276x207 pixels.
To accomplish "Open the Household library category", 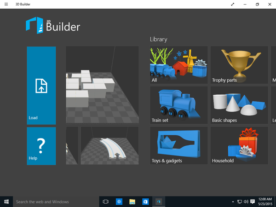I will coord(239,145).
